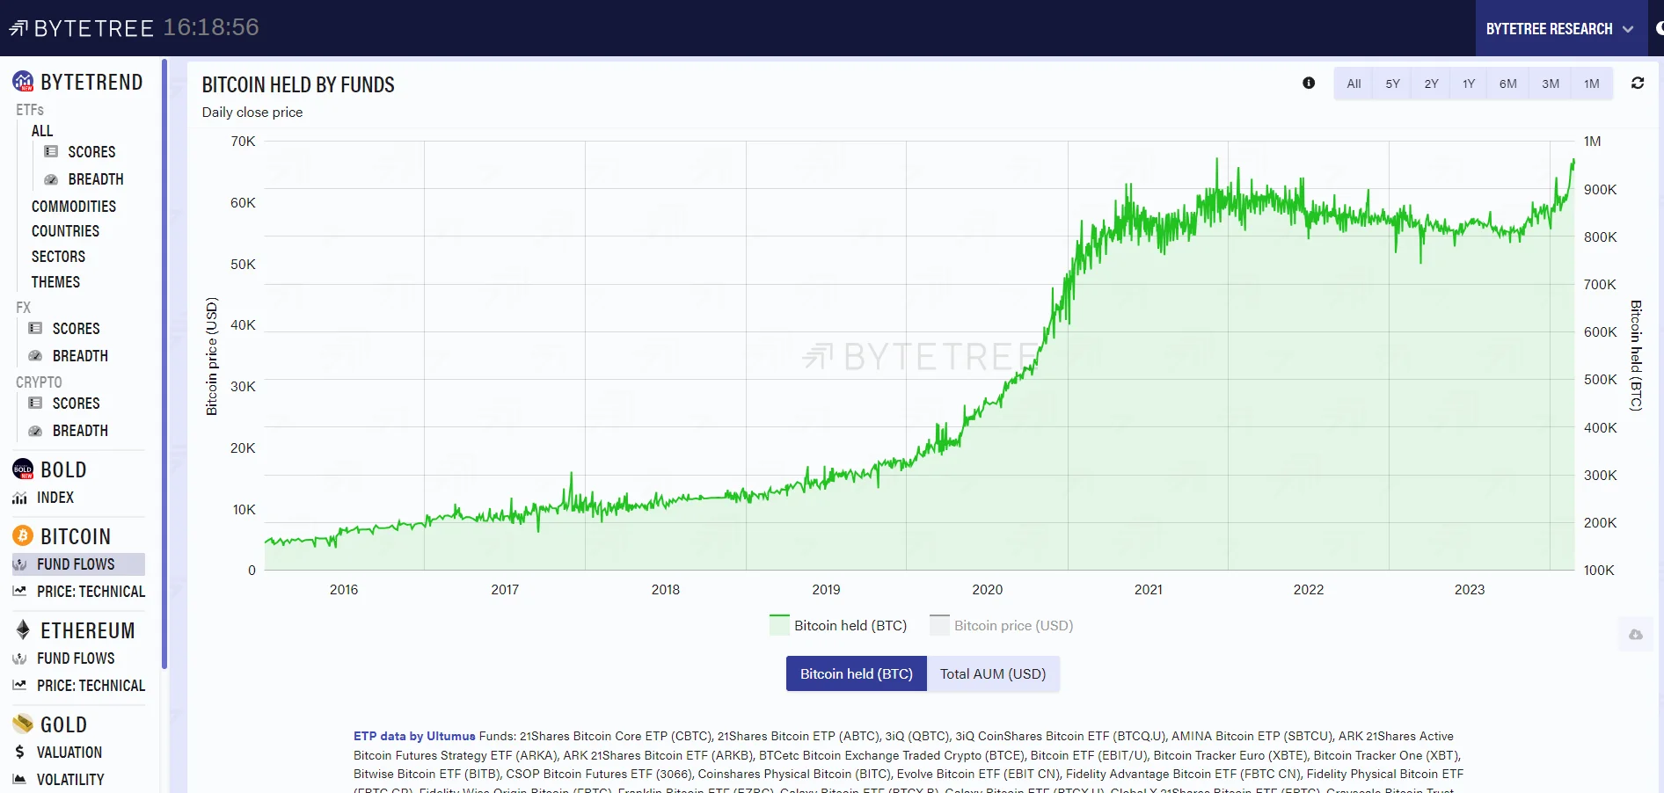This screenshot has height=793, width=1664.
Task: Refresh the chart with reload icon
Action: (x=1638, y=83)
